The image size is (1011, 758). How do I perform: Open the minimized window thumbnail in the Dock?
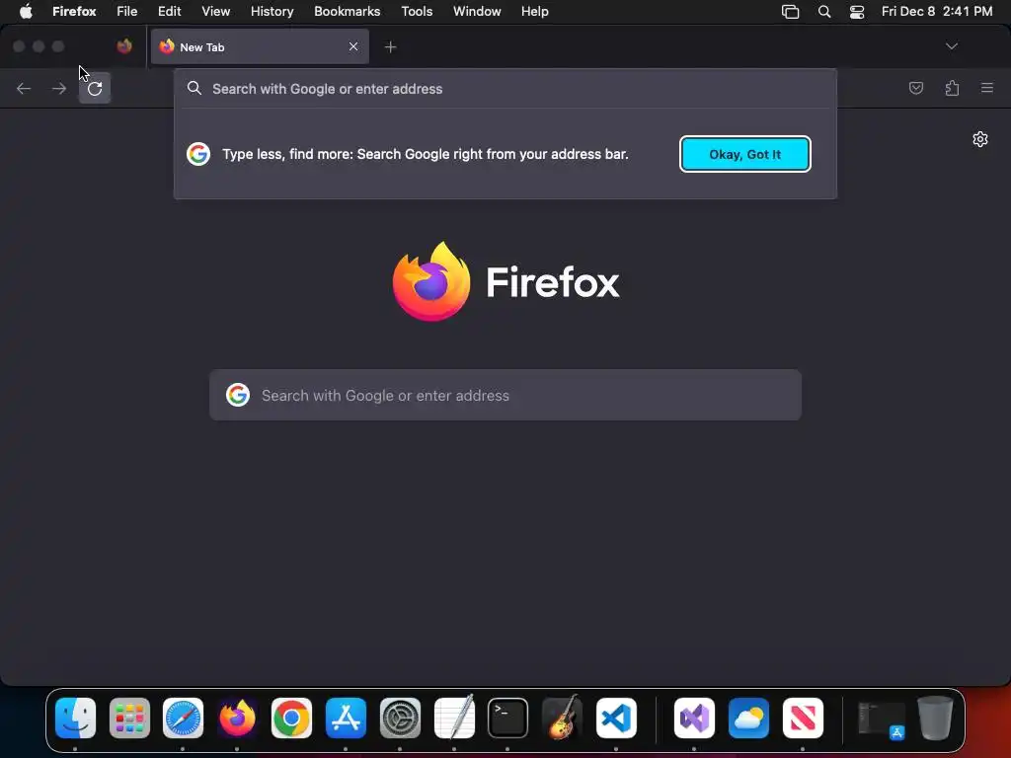[881, 720]
